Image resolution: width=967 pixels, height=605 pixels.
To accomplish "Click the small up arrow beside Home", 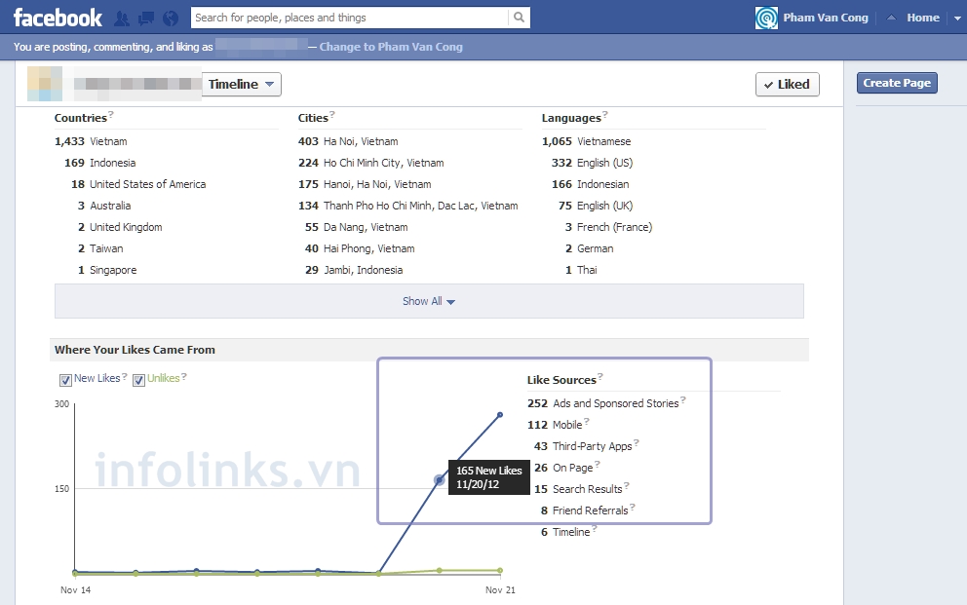I will point(891,18).
